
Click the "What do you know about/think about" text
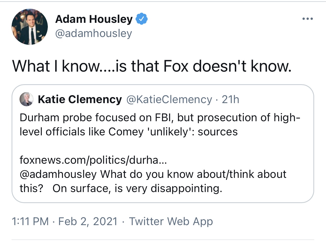(194, 174)
